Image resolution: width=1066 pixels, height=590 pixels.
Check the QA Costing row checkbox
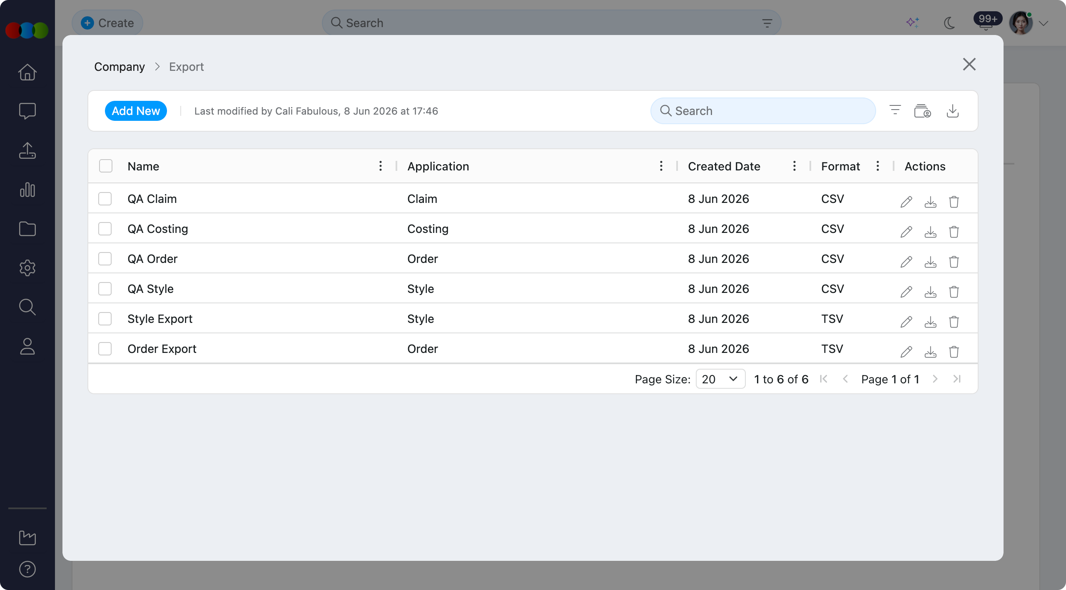coord(105,229)
